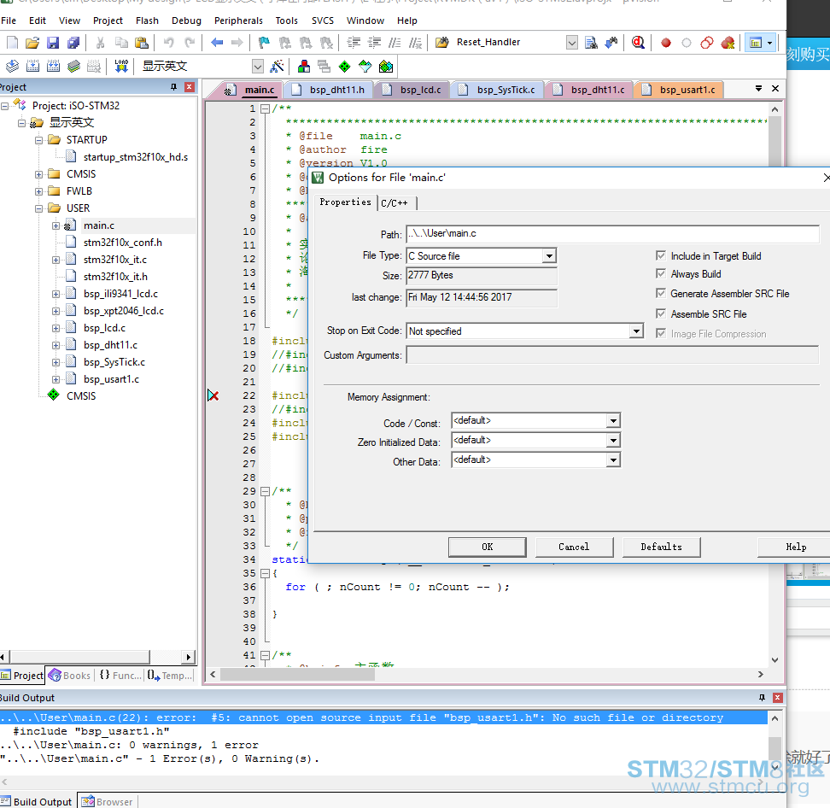Expand the FWLB folder group
The width and height of the screenshot is (830, 808).
click(x=38, y=191)
